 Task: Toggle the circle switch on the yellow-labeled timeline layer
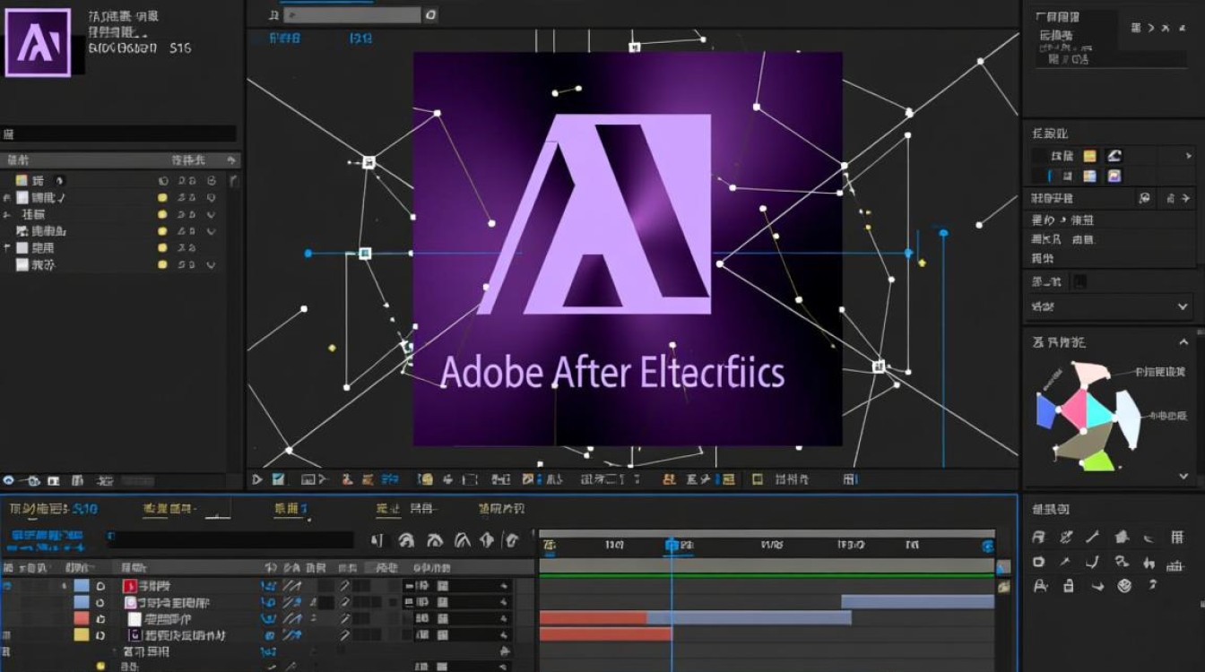click(100, 635)
